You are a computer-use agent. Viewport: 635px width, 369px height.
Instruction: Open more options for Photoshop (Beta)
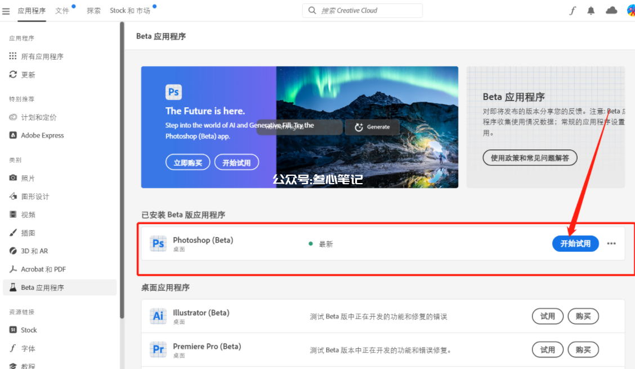(x=611, y=243)
